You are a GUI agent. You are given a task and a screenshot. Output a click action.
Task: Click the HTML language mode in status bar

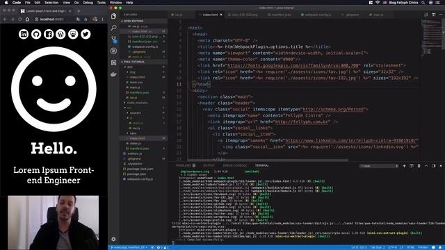point(410,247)
